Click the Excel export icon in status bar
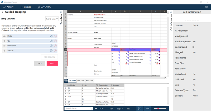 point(140,108)
